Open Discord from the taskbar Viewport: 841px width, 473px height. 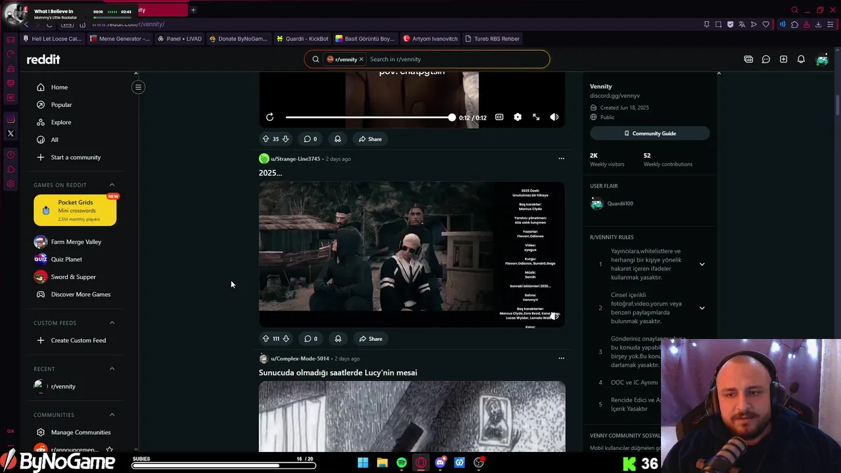pyautogui.click(x=440, y=462)
